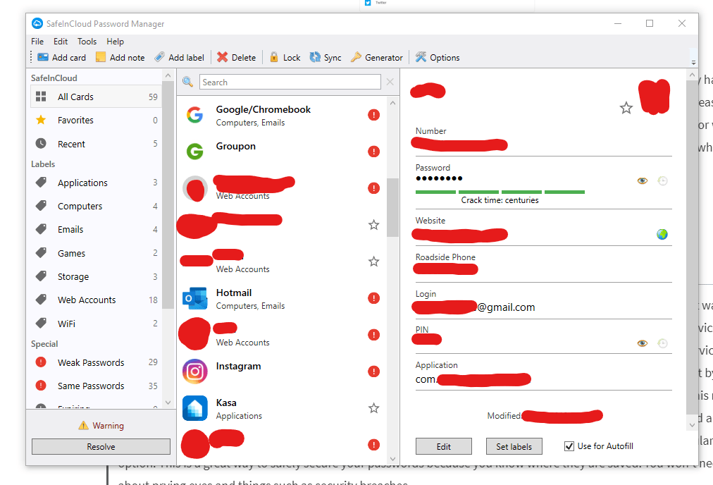Open the Kasa card
The image size is (713, 485).
(x=282, y=408)
